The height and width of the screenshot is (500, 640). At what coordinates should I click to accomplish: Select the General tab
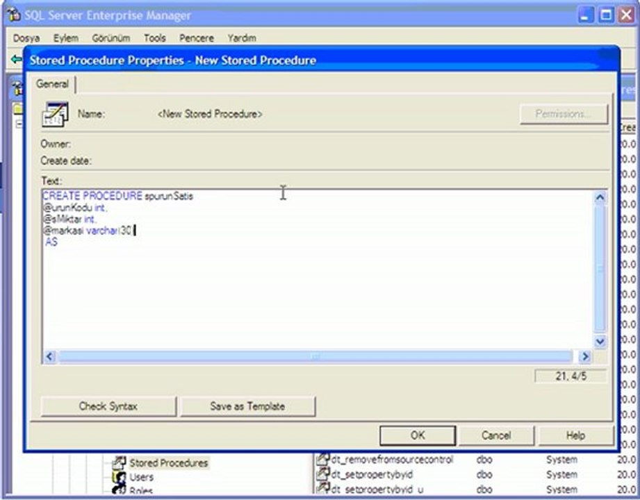[x=52, y=84]
